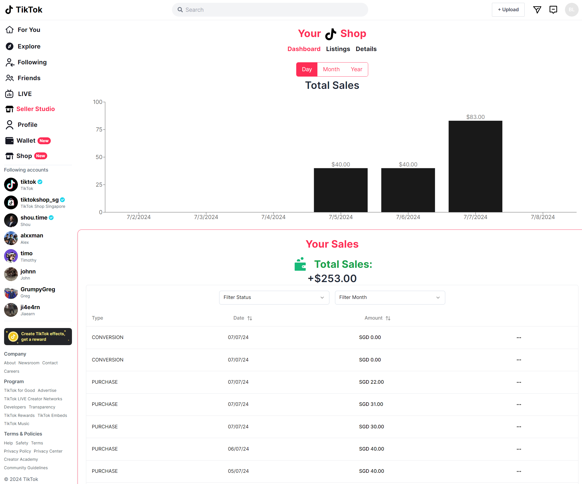Switch to the Listings tab

[338, 49]
